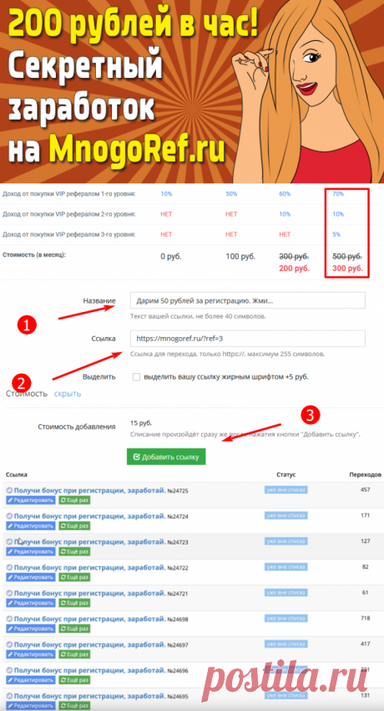This screenshot has width=384, height=711.
Task: Open the 'Получи бонус при регистрации' link №24698
Action: pyautogui.click(x=89, y=618)
